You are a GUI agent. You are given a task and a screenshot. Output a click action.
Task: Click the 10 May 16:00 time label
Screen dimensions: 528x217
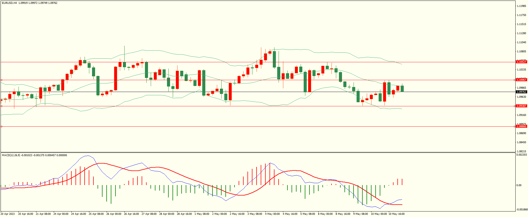pyautogui.click(x=396, y=214)
